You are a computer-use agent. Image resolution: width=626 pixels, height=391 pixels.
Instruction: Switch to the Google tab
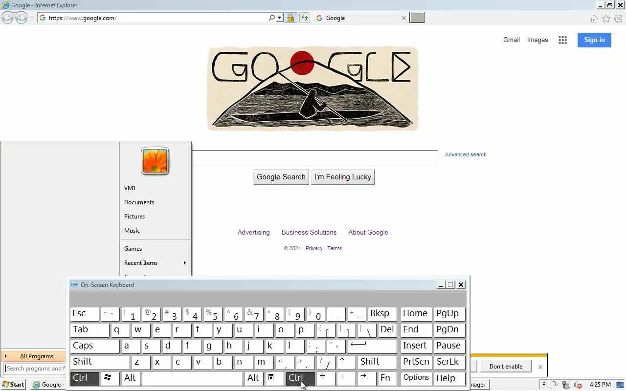pos(360,18)
